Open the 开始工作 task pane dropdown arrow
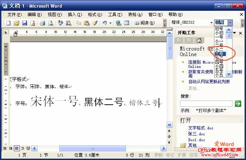The width and height of the screenshot is (246, 160). 235,33
